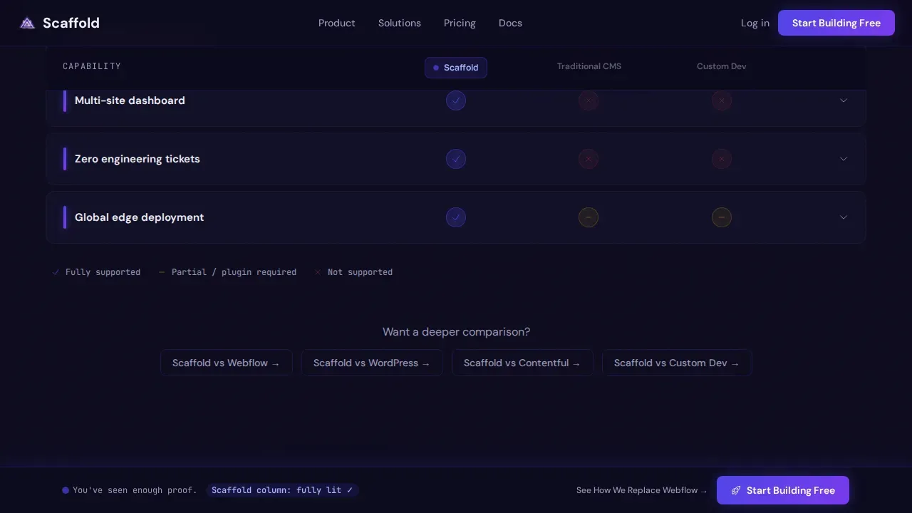The width and height of the screenshot is (912, 513).
Task: Click Custom Dev cross for Multi-site dashboard
Action: point(722,100)
